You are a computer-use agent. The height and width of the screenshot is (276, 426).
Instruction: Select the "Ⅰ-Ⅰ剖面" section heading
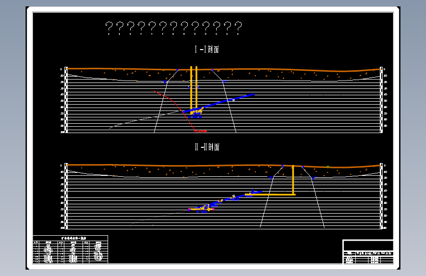coord(207,49)
